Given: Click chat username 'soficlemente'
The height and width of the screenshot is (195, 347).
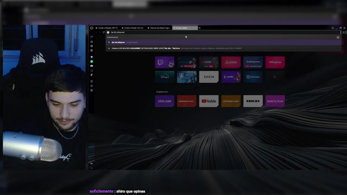Looking at the screenshot, I should pyautogui.click(x=101, y=191).
